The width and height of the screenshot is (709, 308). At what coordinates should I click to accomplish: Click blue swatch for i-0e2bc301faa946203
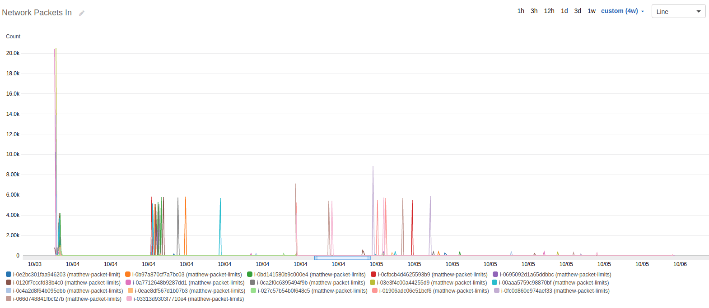pyautogui.click(x=9, y=274)
